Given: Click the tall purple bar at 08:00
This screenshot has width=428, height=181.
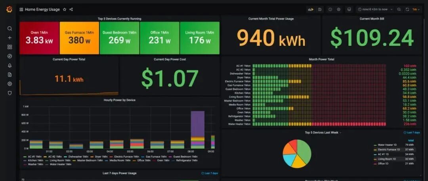Looking at the screenshot, I should (x=198, y=124).
